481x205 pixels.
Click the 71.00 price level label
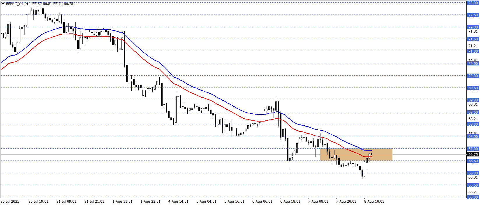tap(473, 51)
